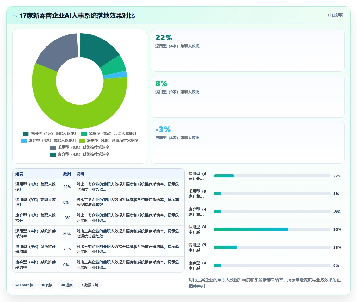Click the 25% progress bar
This screenshot has width=357, height=302.
(x=272, y=247)
